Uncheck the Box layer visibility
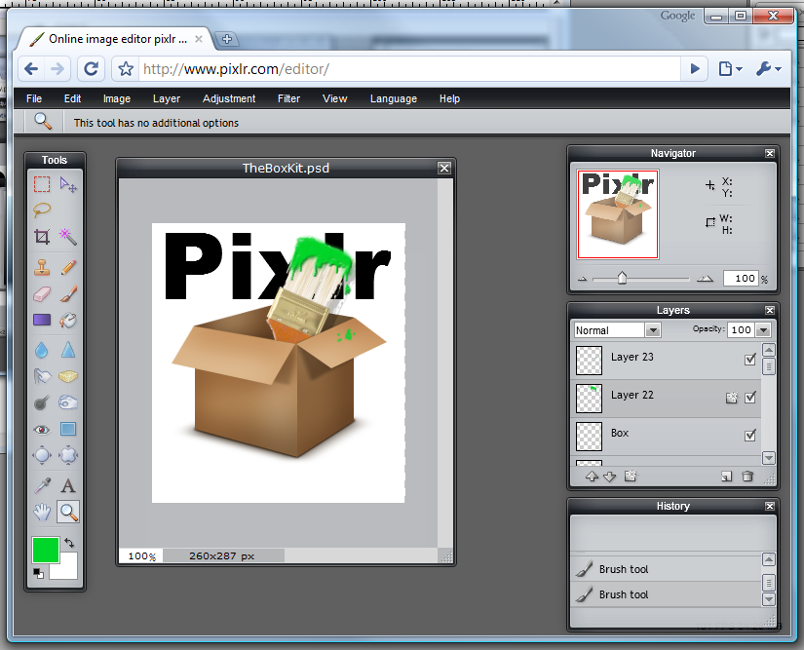The width and height of the screenshot is (804, 650). 749,436
